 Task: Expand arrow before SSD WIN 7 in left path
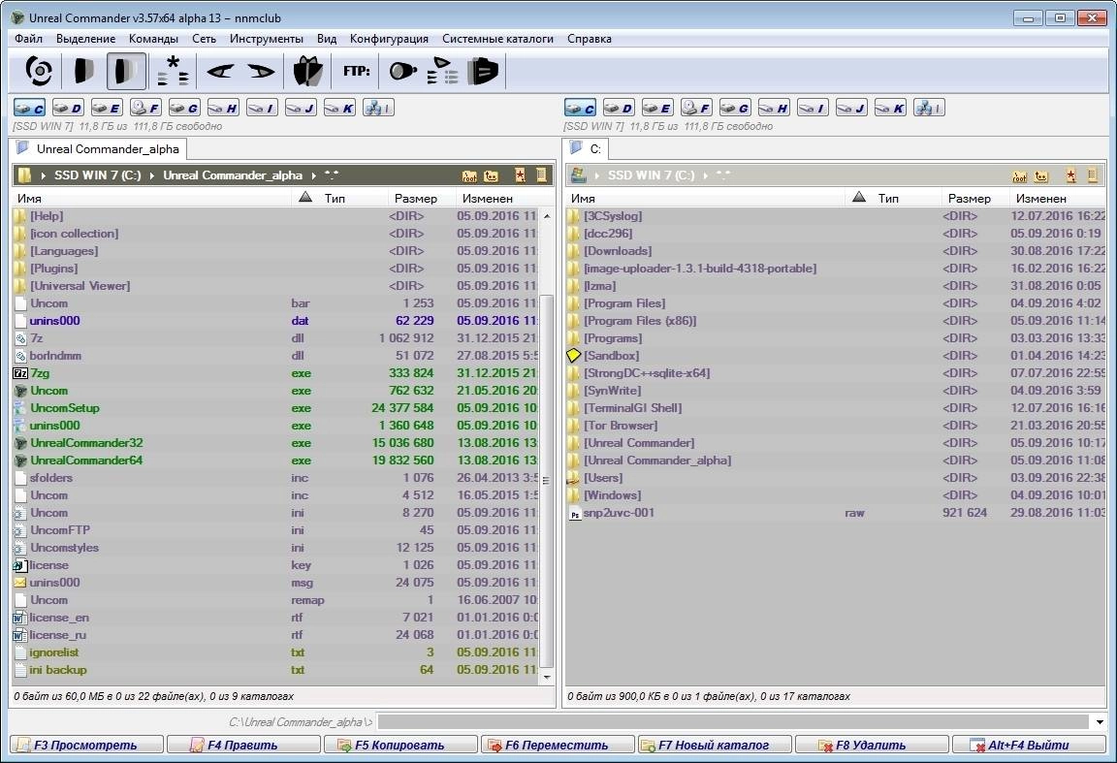44,175
